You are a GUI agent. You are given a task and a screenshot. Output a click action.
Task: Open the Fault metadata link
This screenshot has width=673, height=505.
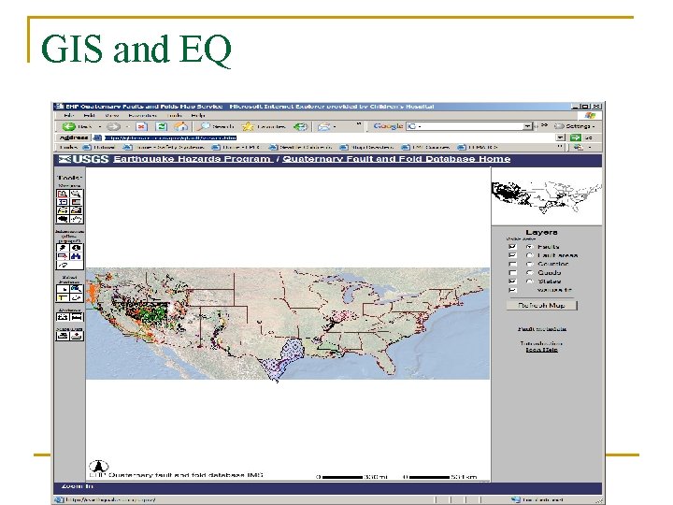(x=541, y=329)
